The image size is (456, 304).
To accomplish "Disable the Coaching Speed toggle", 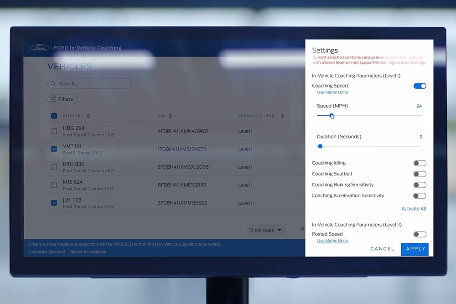I will tap(420, 86).
